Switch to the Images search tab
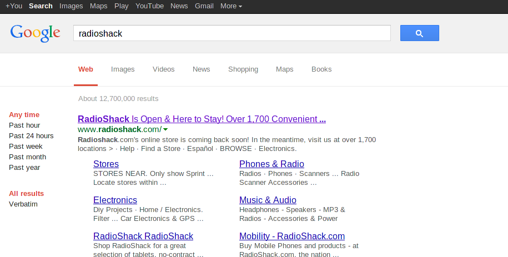Screen dimensions: 508x257 123,69
